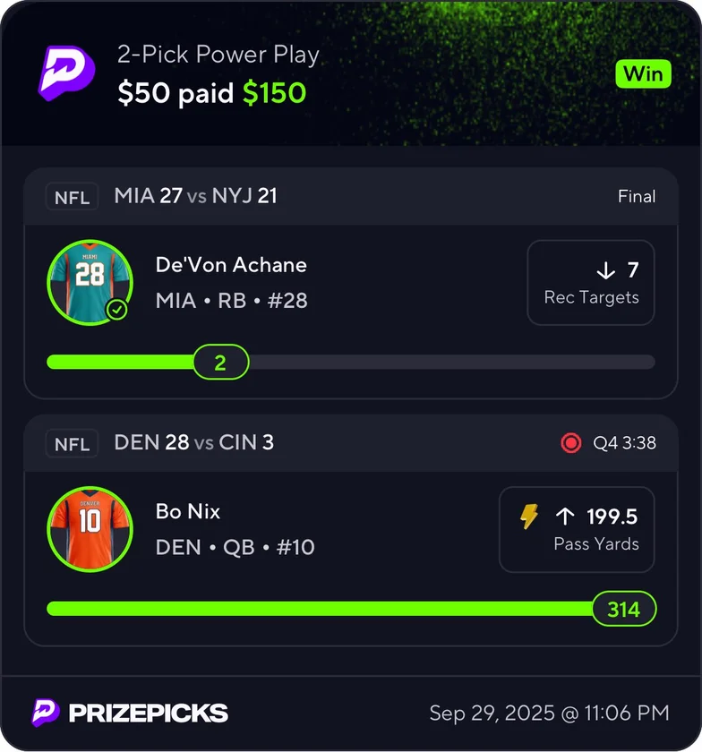
Task: Click the NFL tag beside DEN 28
Action: click(x=72, y=443)
